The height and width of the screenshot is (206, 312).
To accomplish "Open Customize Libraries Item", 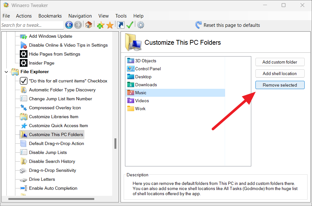I will [54, 117].
